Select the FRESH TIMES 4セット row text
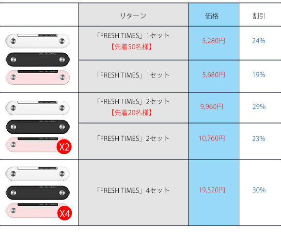 point(133,190)
